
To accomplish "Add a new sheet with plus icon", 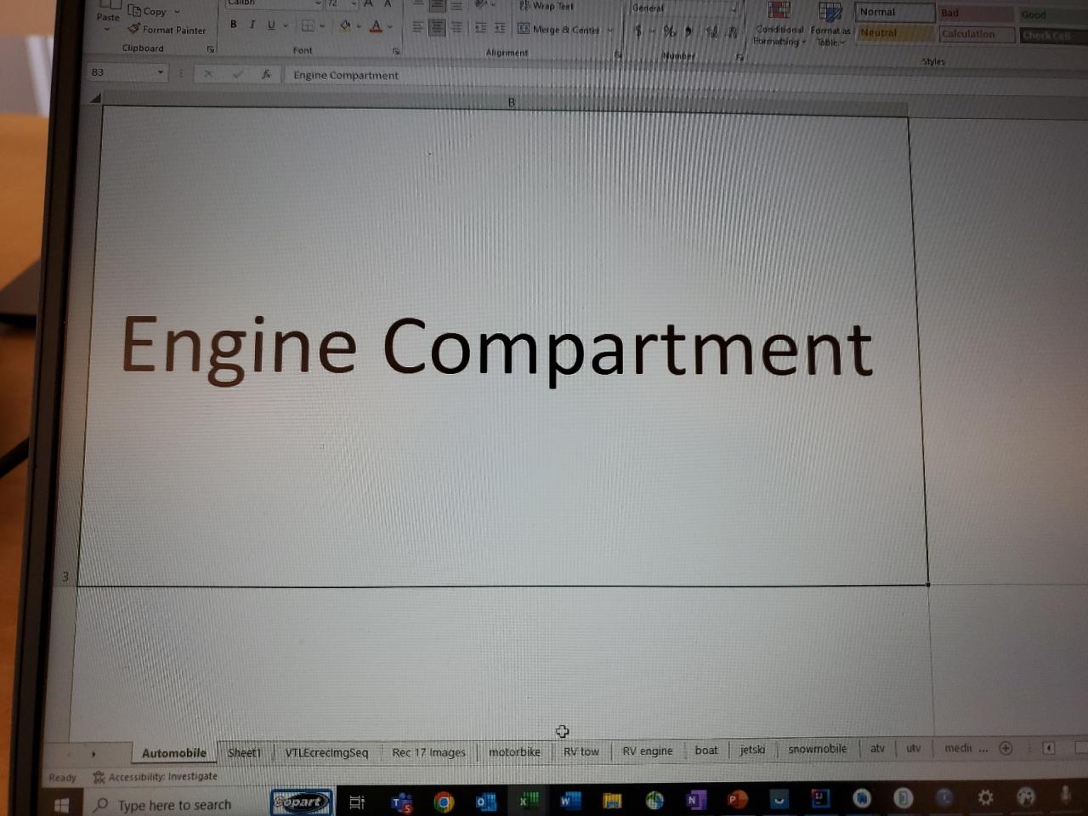I will [x=1006, y=748].
